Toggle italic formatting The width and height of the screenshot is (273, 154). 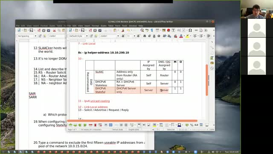click(149, 36)
